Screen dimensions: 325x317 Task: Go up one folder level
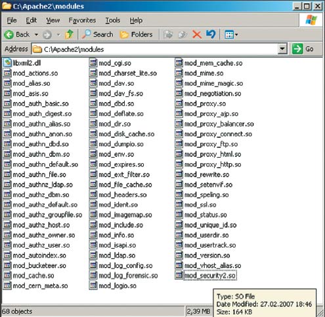69,34
